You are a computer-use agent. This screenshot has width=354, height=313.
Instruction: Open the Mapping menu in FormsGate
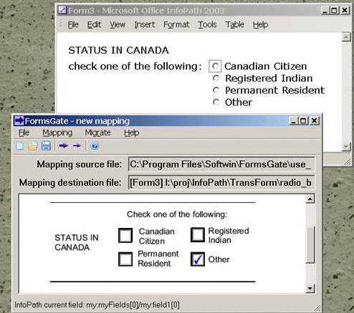tap(57, 133)
